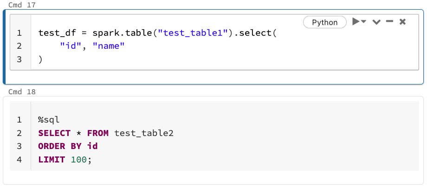The height and width of the screenshot is (188, 427).
Task: Run the Cmd 17 cell
Action: (x=356, y=22)
